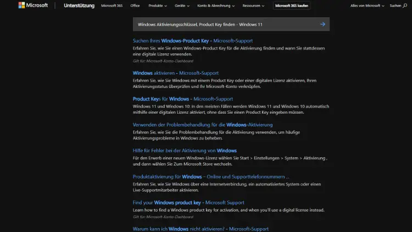The height and width of the screenshot is (232, 412).
Task: Open the 'Windows aktivieren' result
Action: [176, 73]
